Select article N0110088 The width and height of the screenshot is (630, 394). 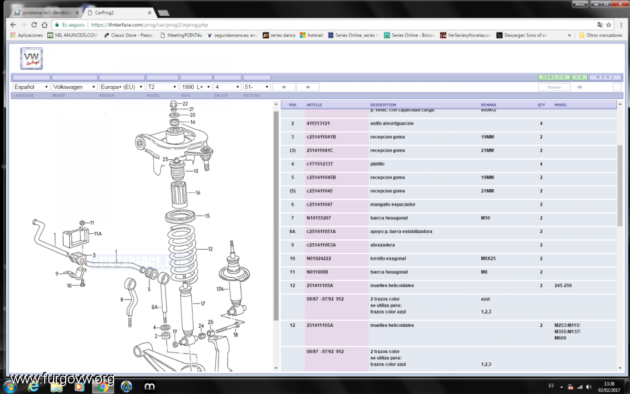(318, 272)
